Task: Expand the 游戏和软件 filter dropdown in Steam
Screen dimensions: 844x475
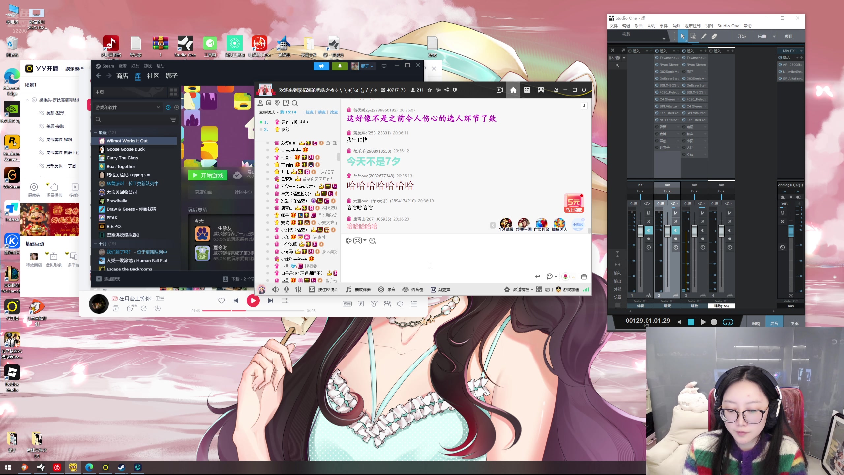Action: (x=158, y=107)
